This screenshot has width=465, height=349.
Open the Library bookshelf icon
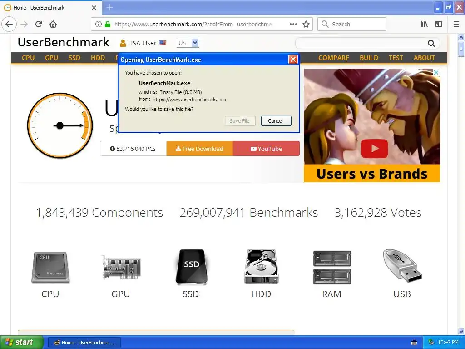click(424, 24)
